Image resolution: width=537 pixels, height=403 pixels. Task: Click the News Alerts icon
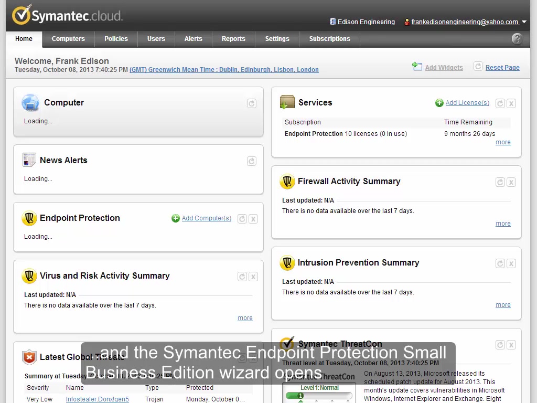(x=29, y=160)
